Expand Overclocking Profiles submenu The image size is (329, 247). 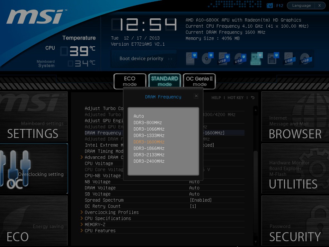pos(111,212)
